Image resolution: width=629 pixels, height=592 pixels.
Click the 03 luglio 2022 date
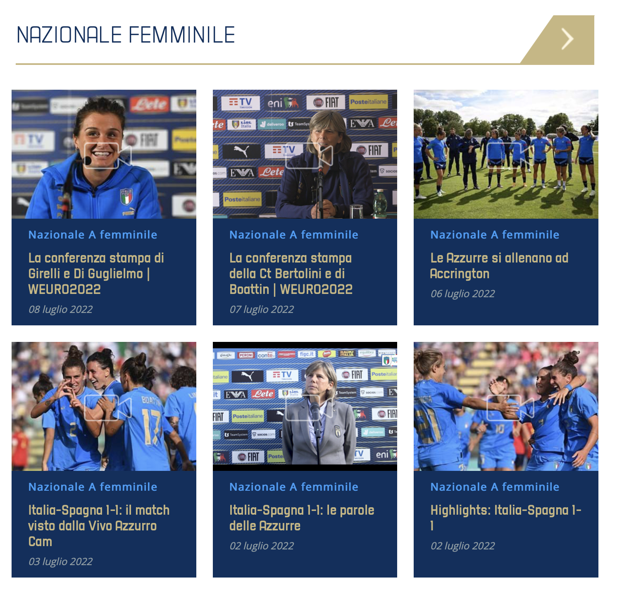60,562
